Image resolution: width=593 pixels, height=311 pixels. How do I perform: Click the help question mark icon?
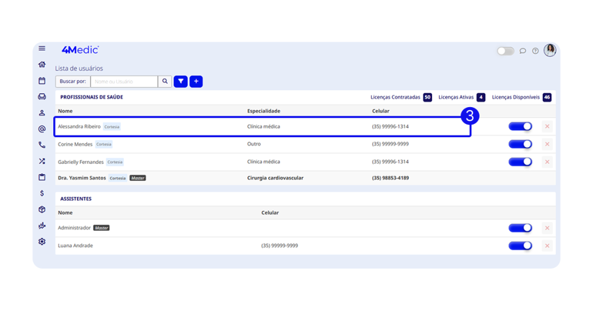[x=535, y=51]
